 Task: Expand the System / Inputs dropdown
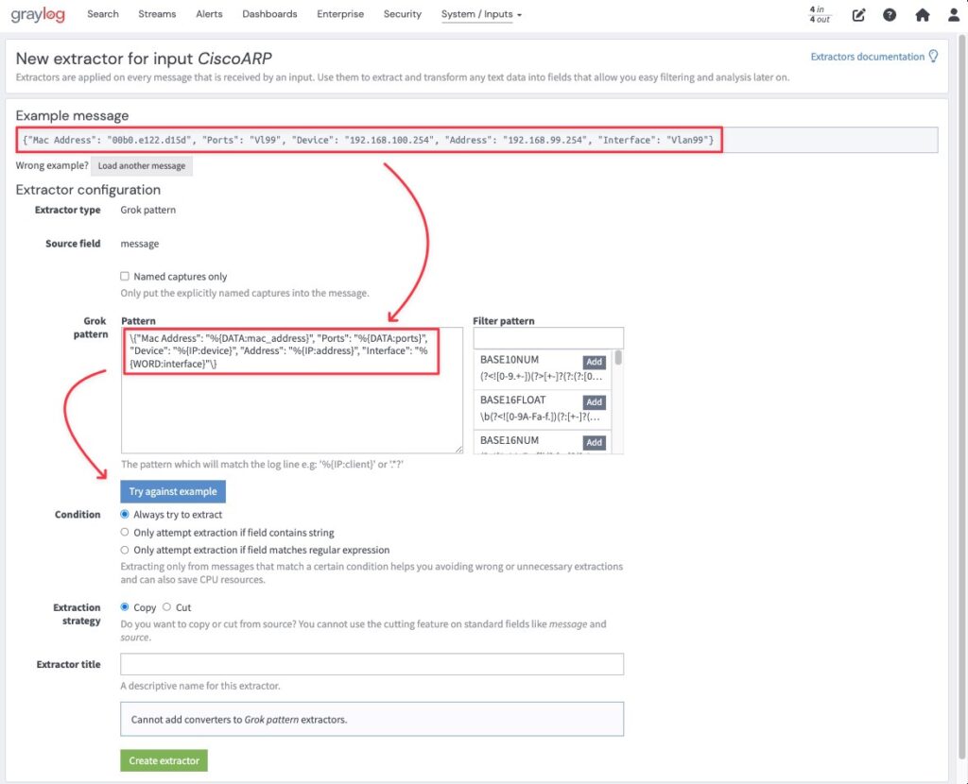481,14
